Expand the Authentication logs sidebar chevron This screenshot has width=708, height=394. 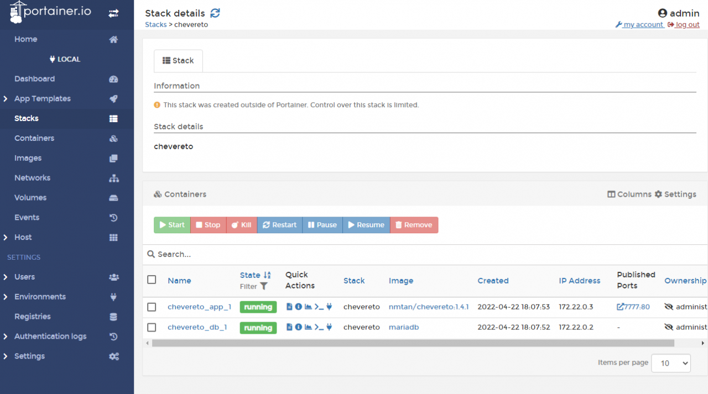pos(6,337)
